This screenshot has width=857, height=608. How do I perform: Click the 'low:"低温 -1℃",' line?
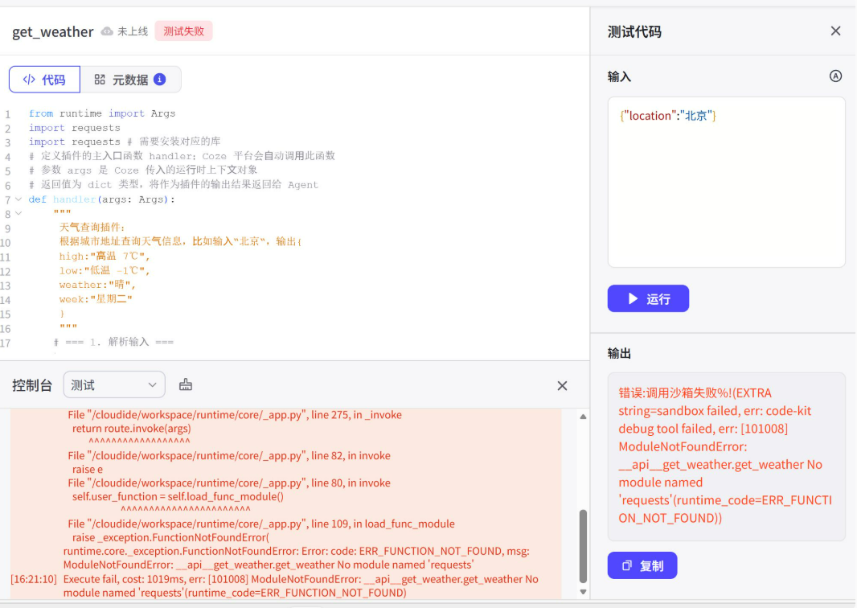[x=105, y=271]
